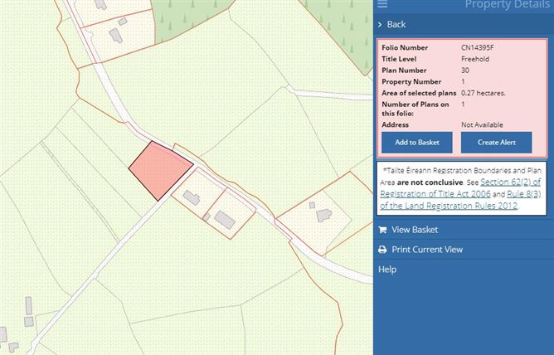This screenshot has width=554, height=355.
Task: Click the Not Available address value
Action: coord(482,124)
